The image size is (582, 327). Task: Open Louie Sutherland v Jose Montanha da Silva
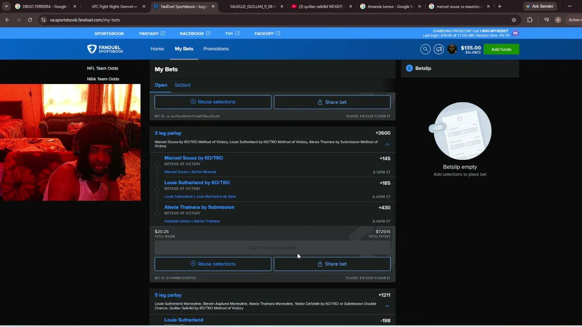coord(200,197)
